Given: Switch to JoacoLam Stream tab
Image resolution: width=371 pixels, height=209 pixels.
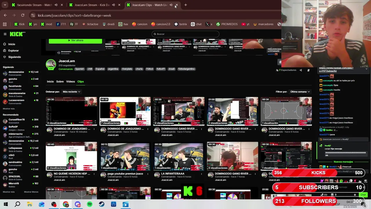Looking at the screenshot, I should 92,5.
